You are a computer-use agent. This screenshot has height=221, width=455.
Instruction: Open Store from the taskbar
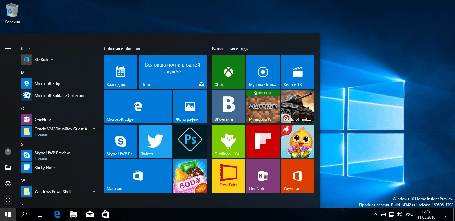point(105,214)
